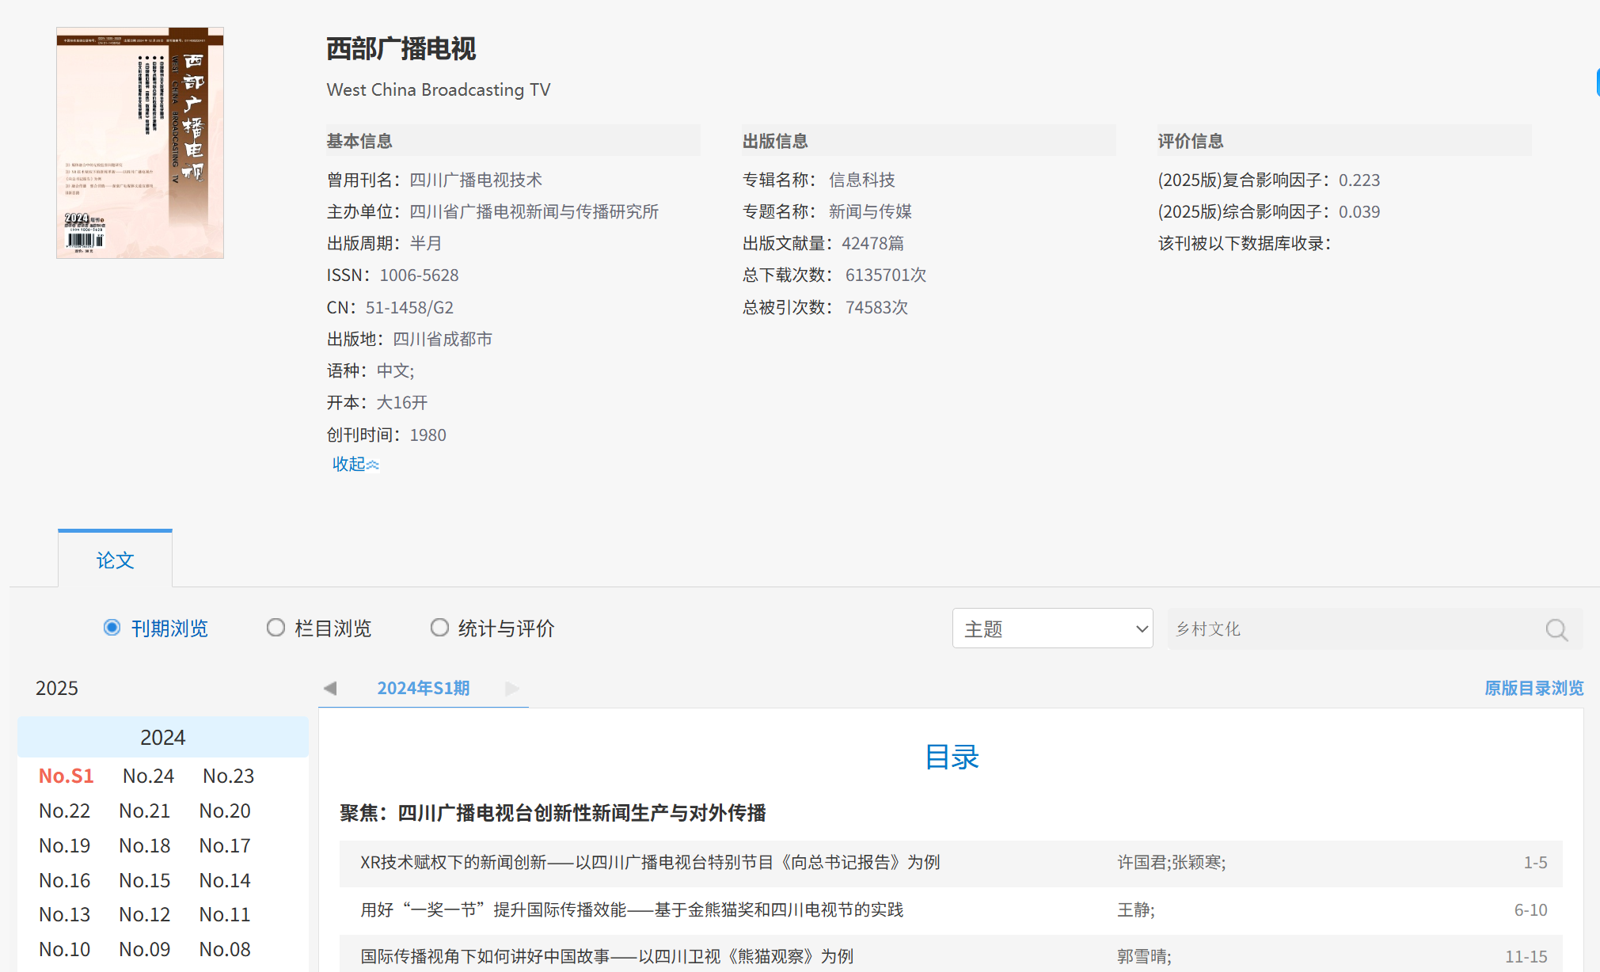Collapse the 2024 year header
This screenshot has height=972, width=1600.
click(x=162, y=737)
